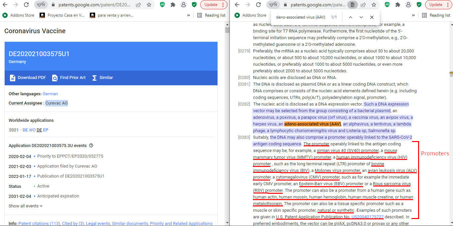Screen dimensions: 453x226
Task: Open Reading list in right window
Action: coord(436,15)
